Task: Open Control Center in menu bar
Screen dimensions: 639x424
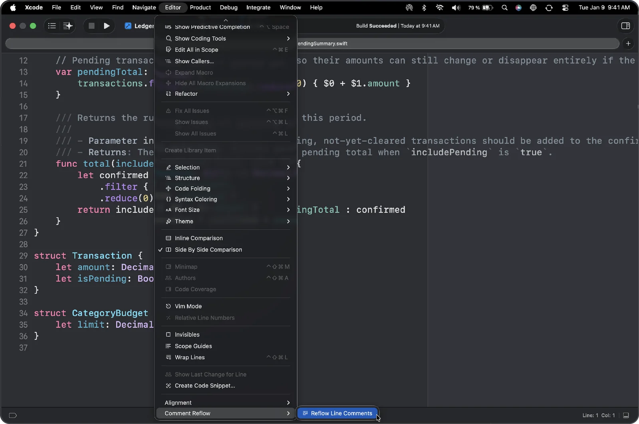Action: point(565,7)
